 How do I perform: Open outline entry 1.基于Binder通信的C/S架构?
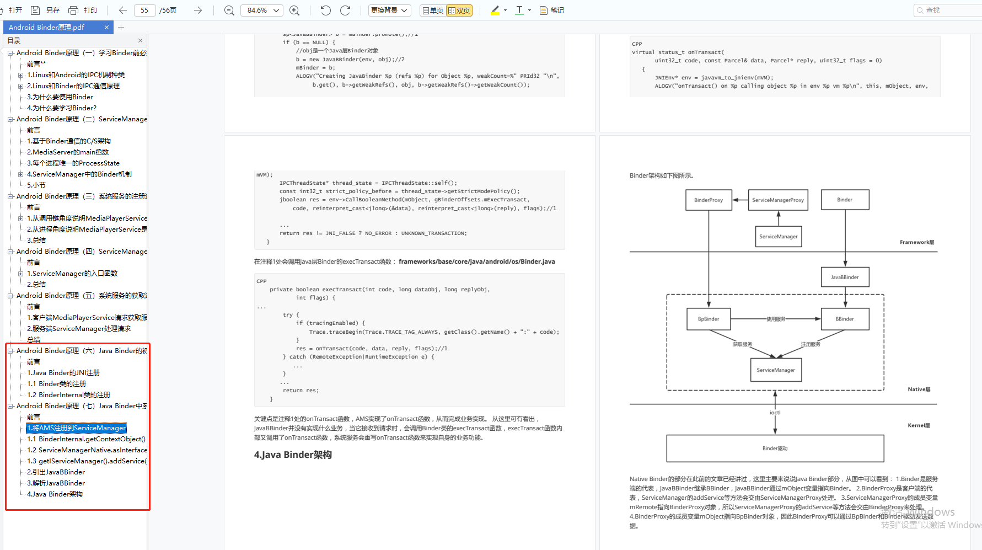[x=69, y=141]
